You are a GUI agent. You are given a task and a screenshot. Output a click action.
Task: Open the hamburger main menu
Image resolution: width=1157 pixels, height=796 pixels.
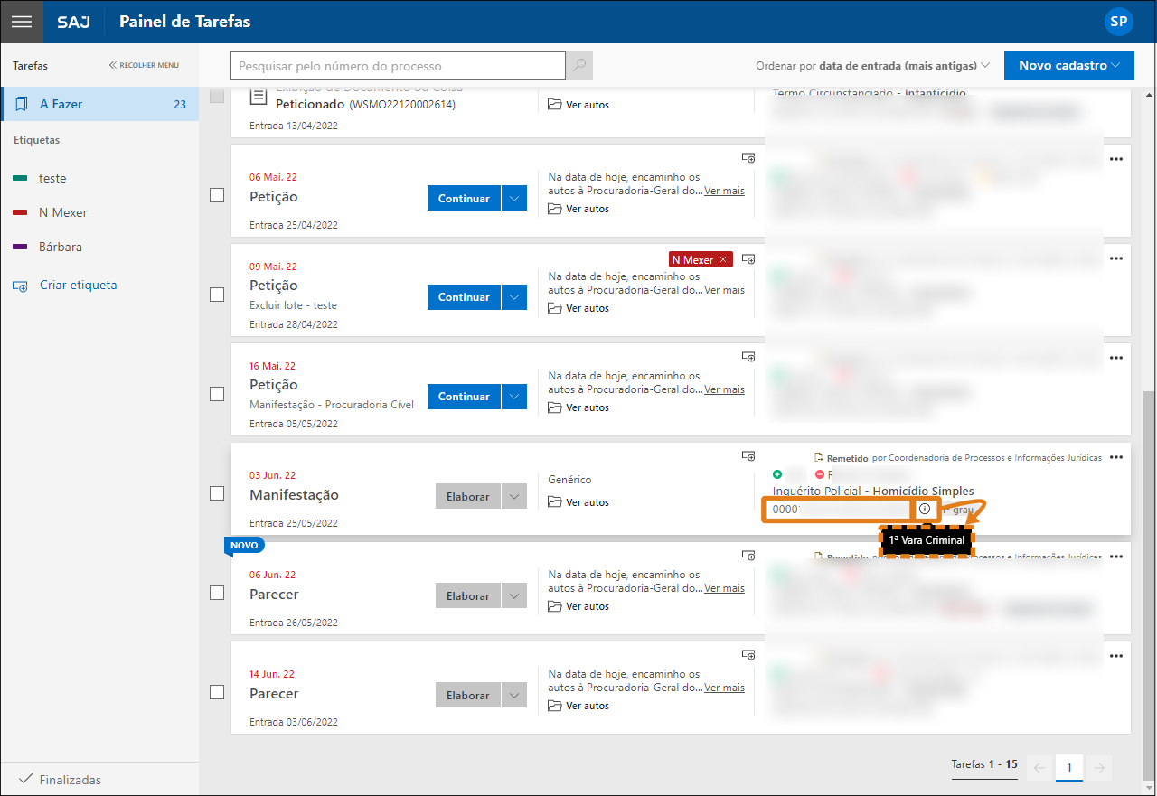[x=21, y=22]
